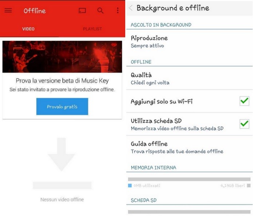Click 'Trova risposte alle tue domande offline'
The width and height of the screenshot is (253, 220).
[x=177, y=151]
